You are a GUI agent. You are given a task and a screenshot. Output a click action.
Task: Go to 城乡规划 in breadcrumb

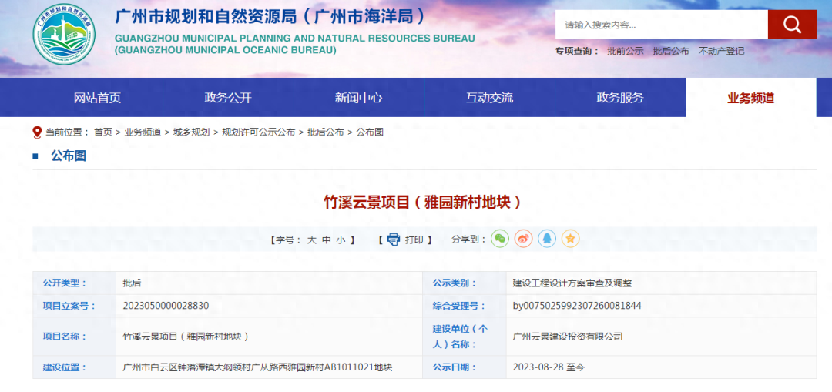192,132
